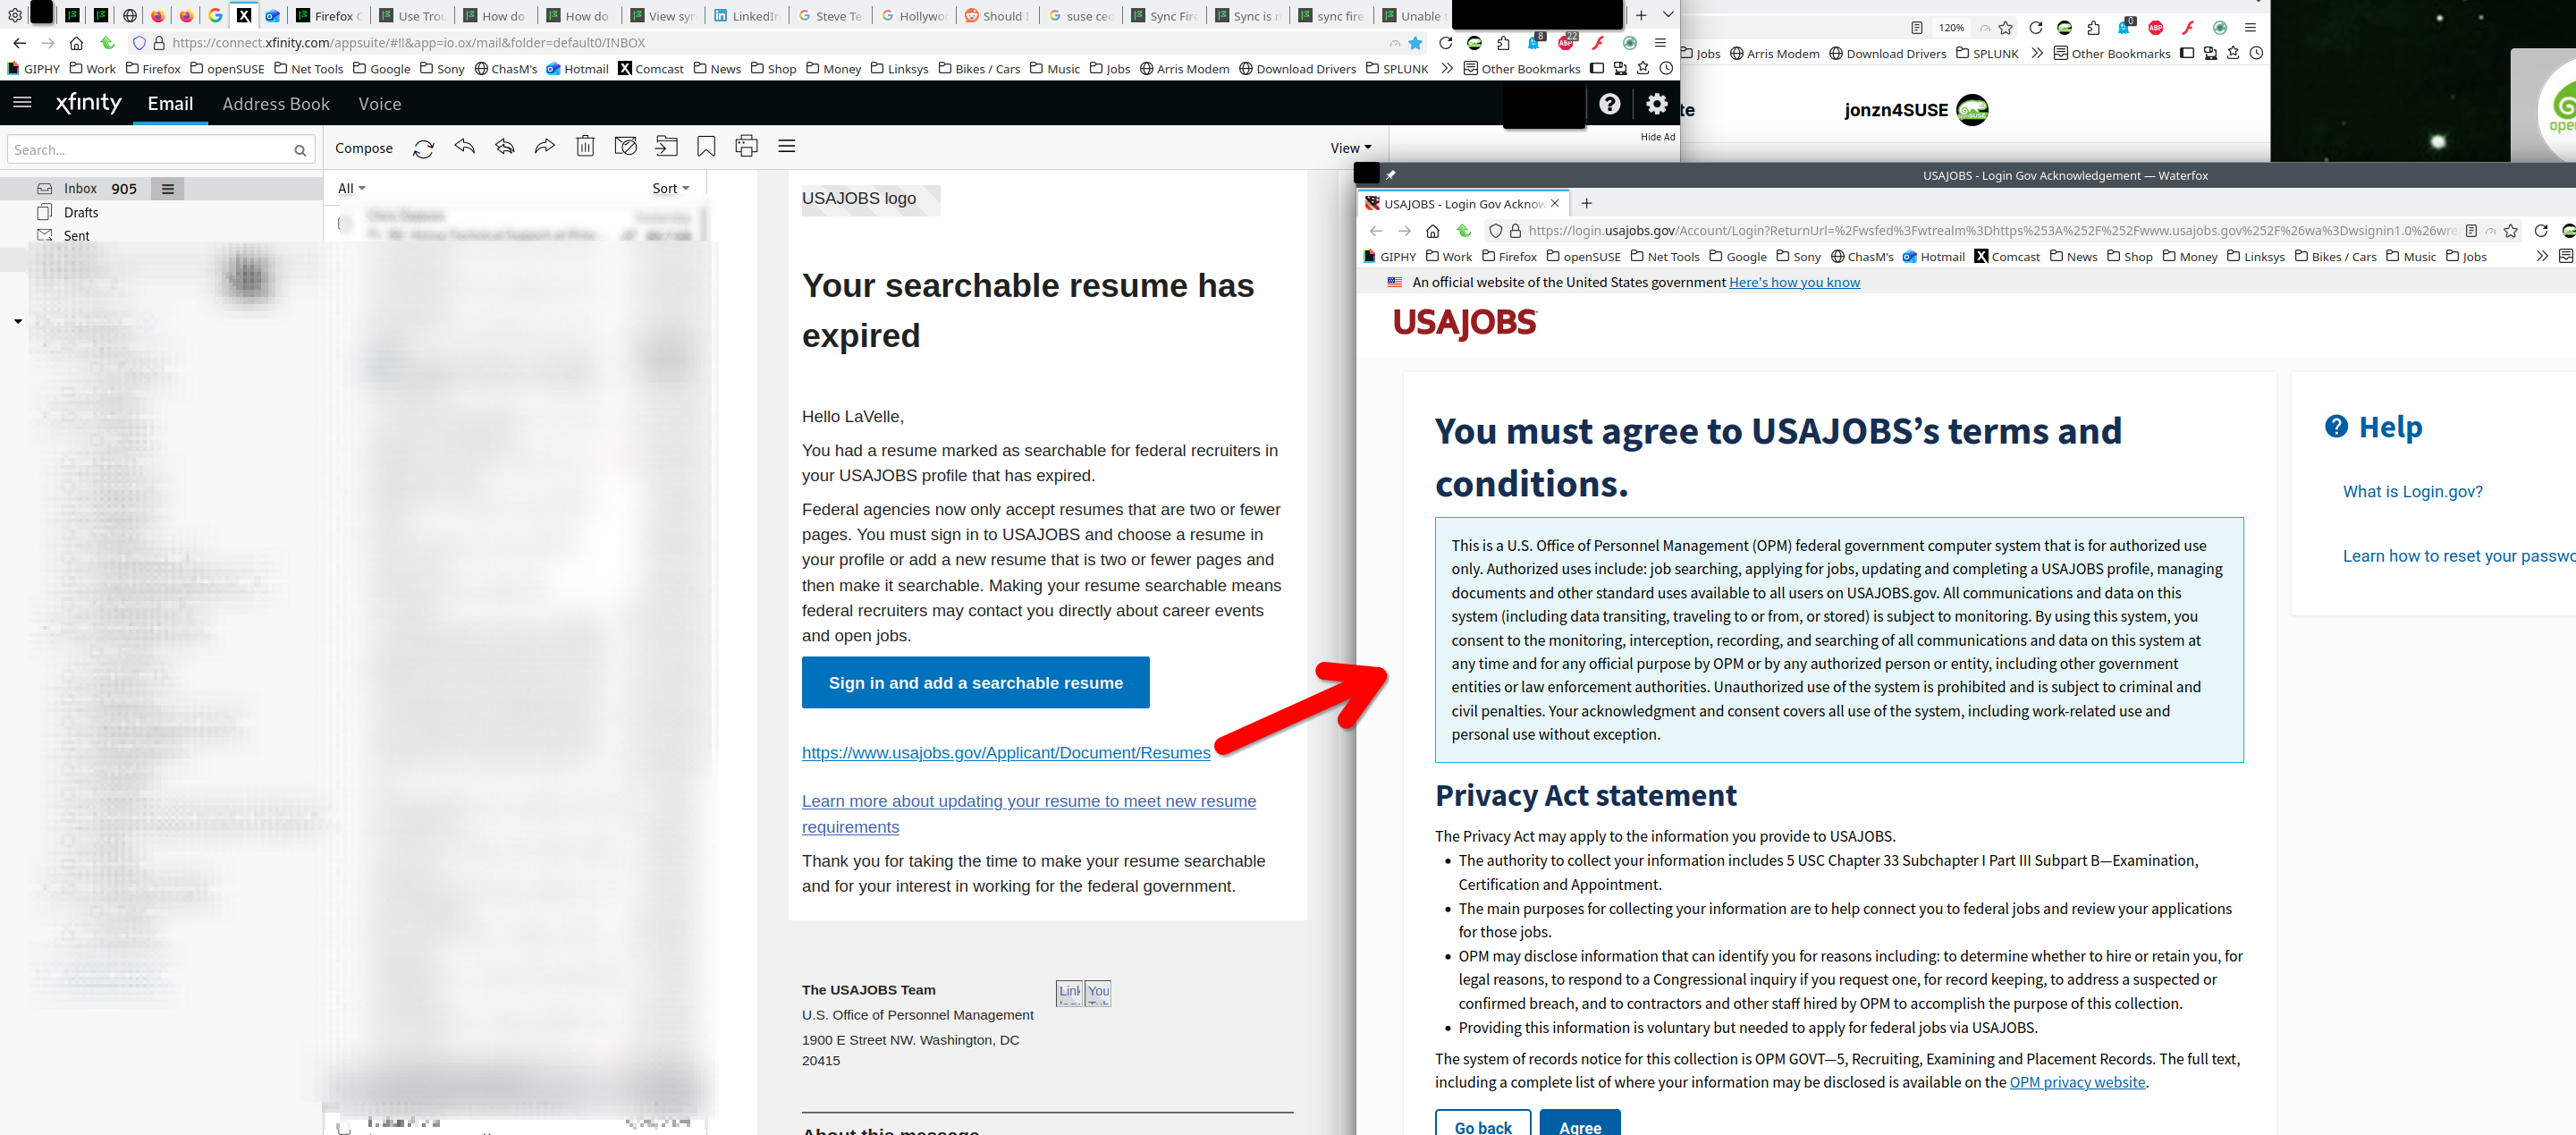Forward the USAJOBS email
The height and width of the screenshot is (1135, 2576).
point(544,147)
